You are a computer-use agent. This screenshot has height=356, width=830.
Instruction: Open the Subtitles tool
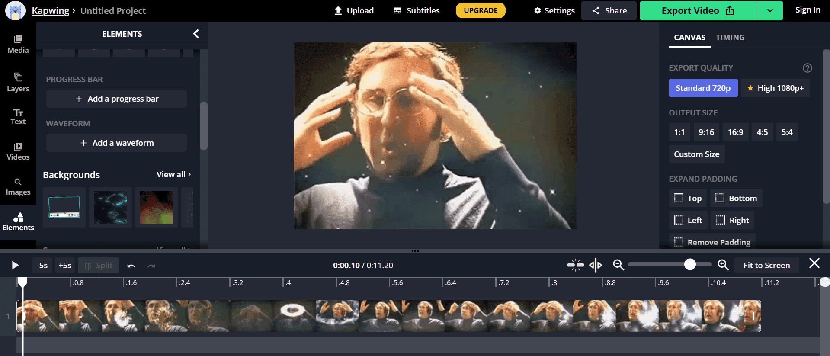coord(417,10)
